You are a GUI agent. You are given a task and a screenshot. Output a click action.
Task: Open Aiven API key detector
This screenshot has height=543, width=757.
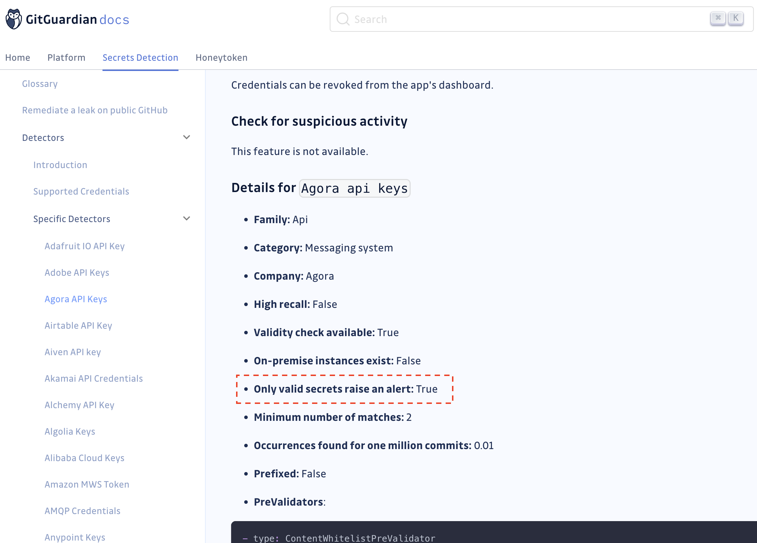73,352
